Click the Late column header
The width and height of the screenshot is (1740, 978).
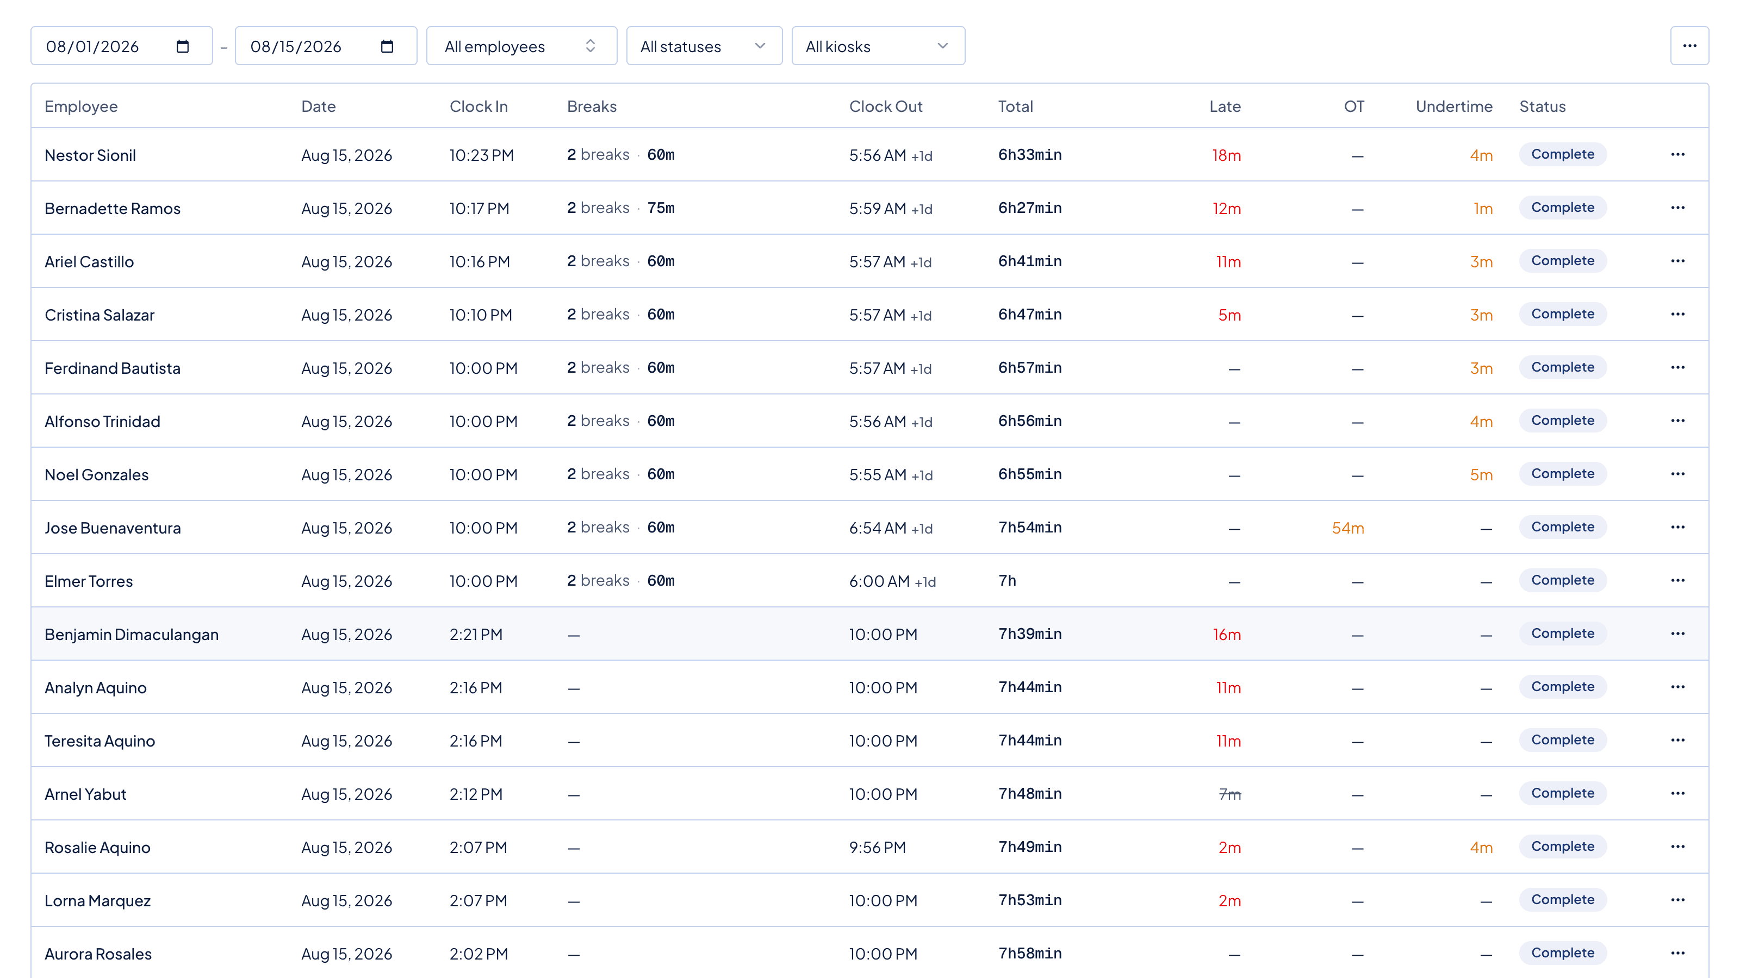click(1225, 106)
